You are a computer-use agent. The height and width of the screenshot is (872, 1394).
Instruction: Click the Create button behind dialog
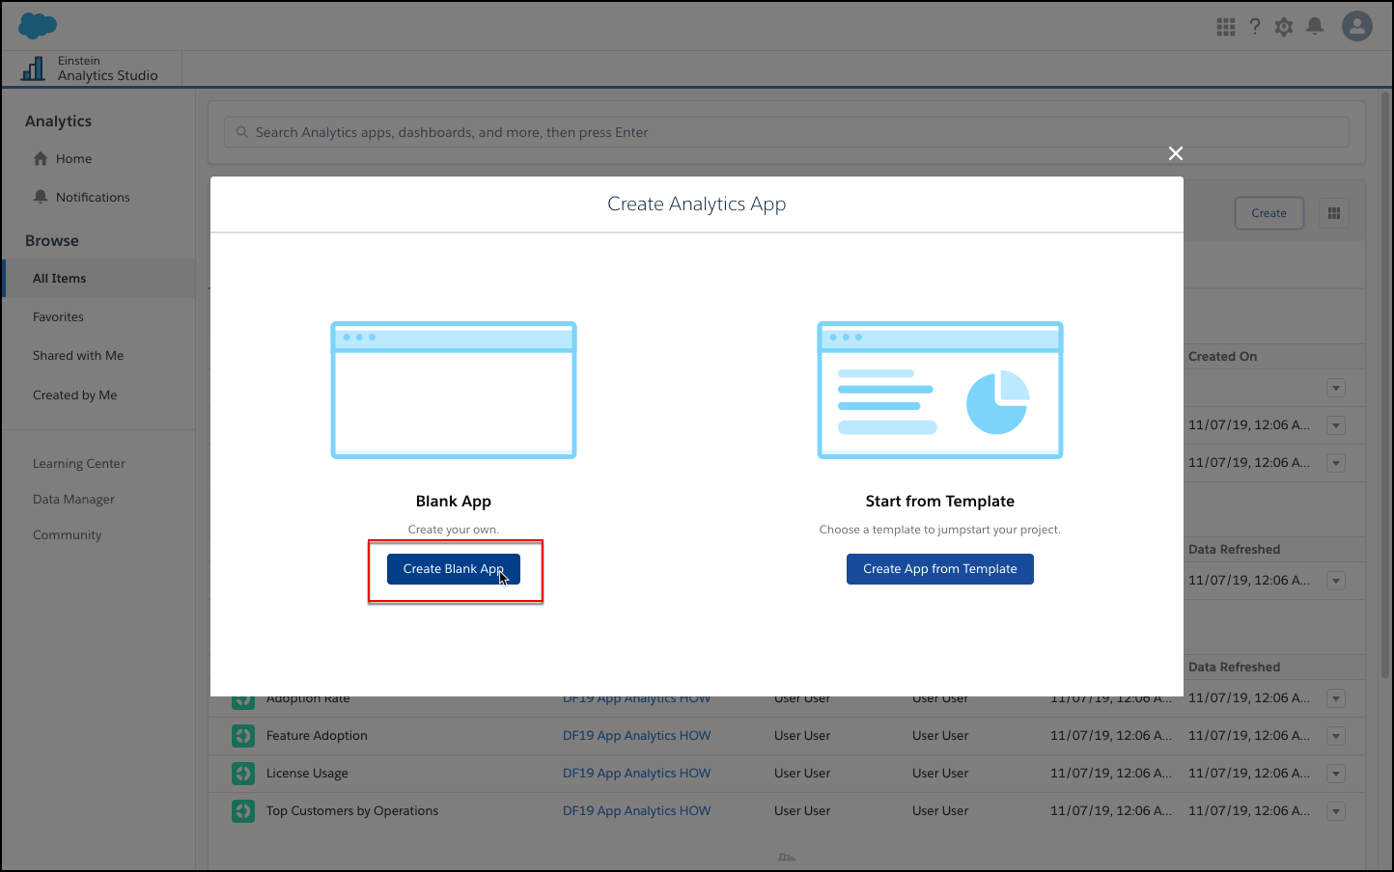[x=1269, y=213]
